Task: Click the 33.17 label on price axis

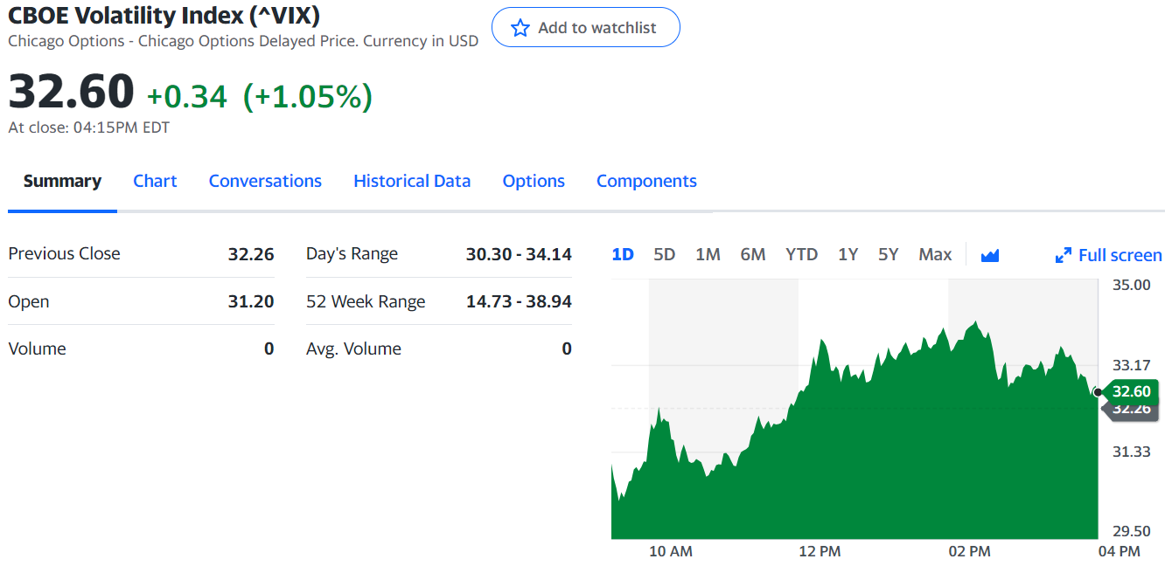Action: (x=1131, y=365)
